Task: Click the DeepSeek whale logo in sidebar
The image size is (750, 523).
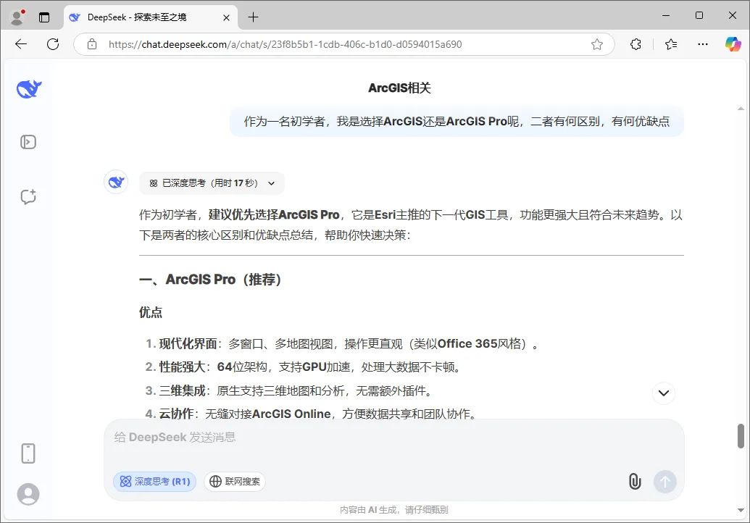Action: click(29, 88)
